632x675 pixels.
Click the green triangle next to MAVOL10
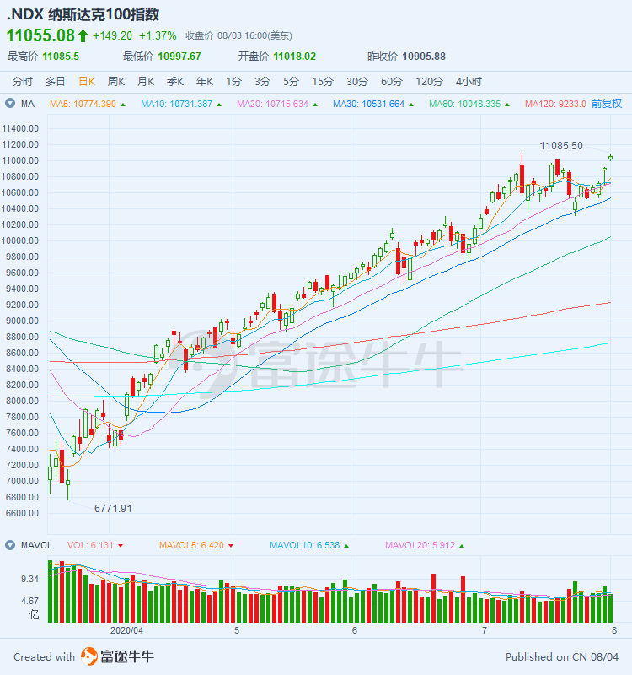[x=346, y=546]
